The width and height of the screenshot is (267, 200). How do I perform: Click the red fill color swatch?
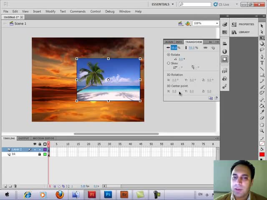click(262, 155)
